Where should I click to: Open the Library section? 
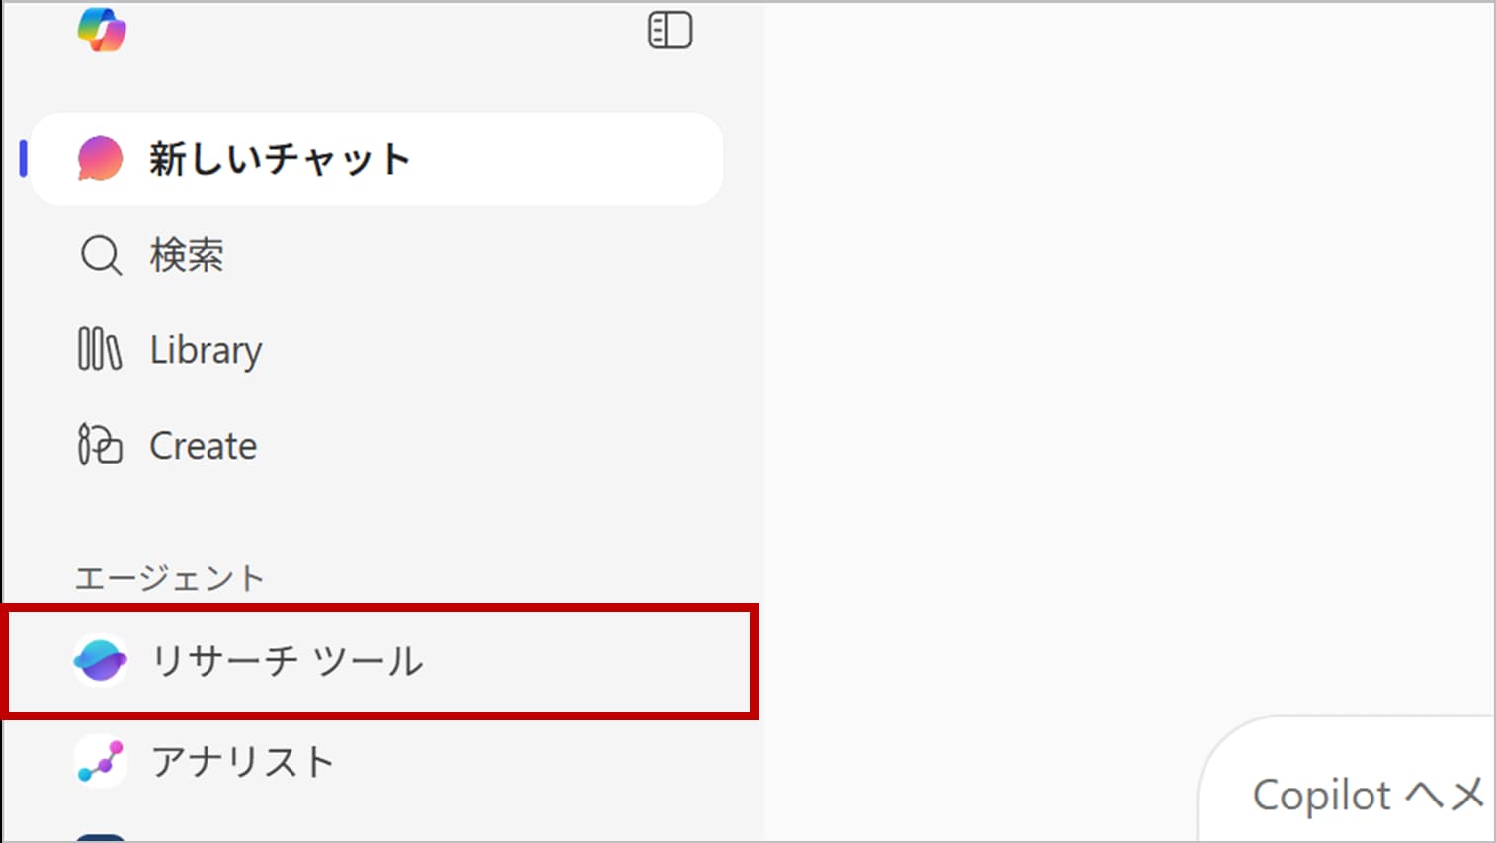coord(206,350)
